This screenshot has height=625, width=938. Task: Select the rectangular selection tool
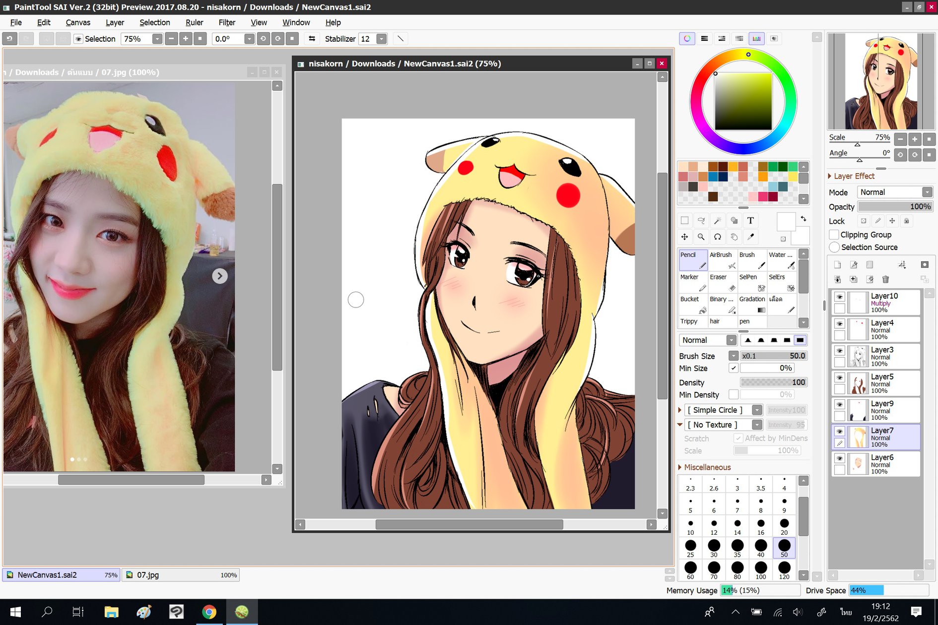click(685, 220)
